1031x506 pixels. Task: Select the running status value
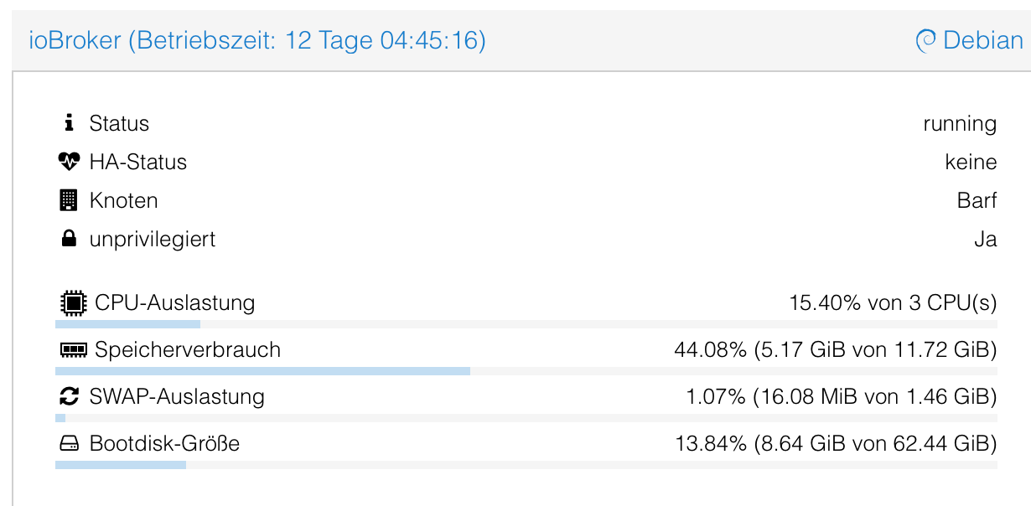coord(960,124)
